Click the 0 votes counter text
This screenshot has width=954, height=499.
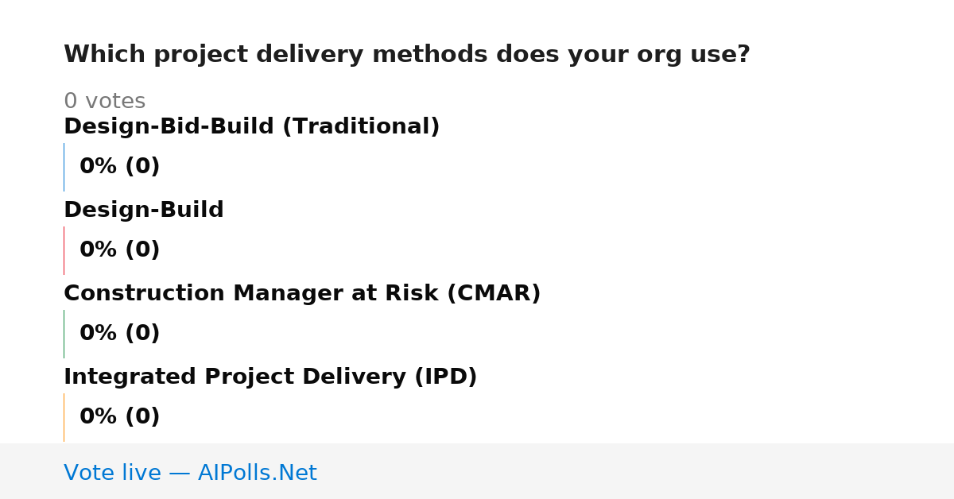tap(105, 101)
